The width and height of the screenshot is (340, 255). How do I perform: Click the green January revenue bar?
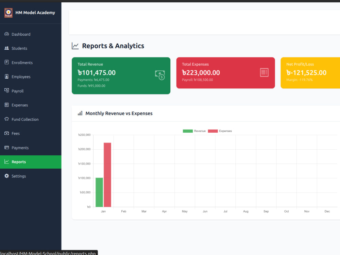[99, 192]
